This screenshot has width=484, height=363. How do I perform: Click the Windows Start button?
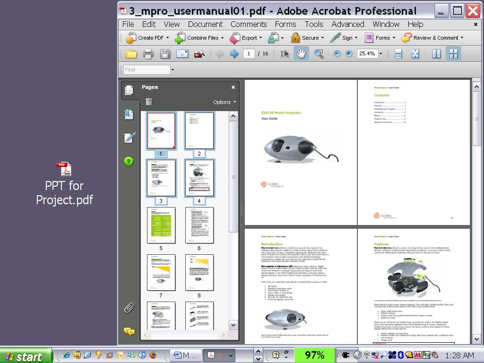(x=26, y=356)
